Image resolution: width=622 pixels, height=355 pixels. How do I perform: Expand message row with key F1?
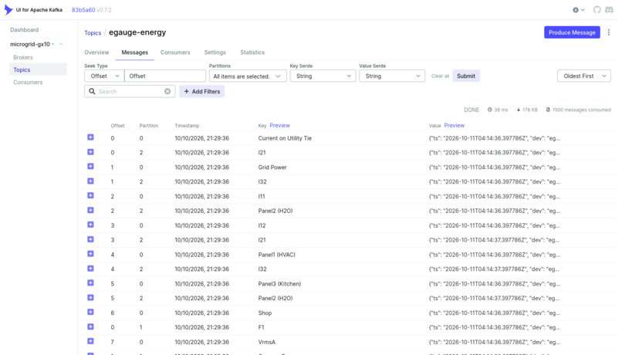click(90, 327)
